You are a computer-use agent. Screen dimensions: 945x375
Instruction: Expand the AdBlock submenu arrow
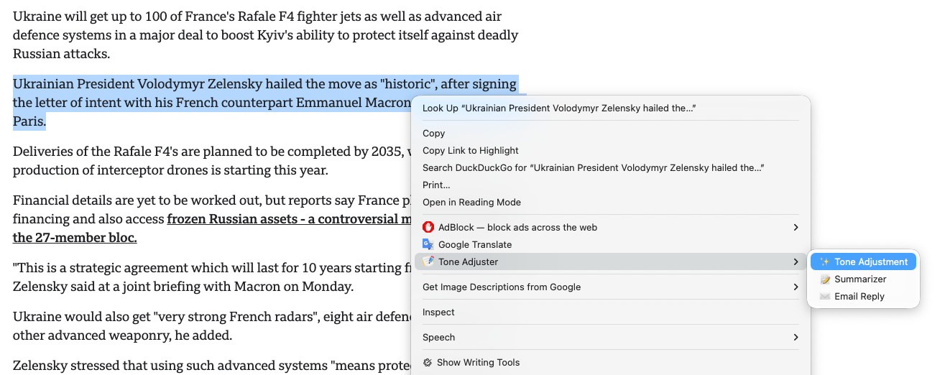796,227
